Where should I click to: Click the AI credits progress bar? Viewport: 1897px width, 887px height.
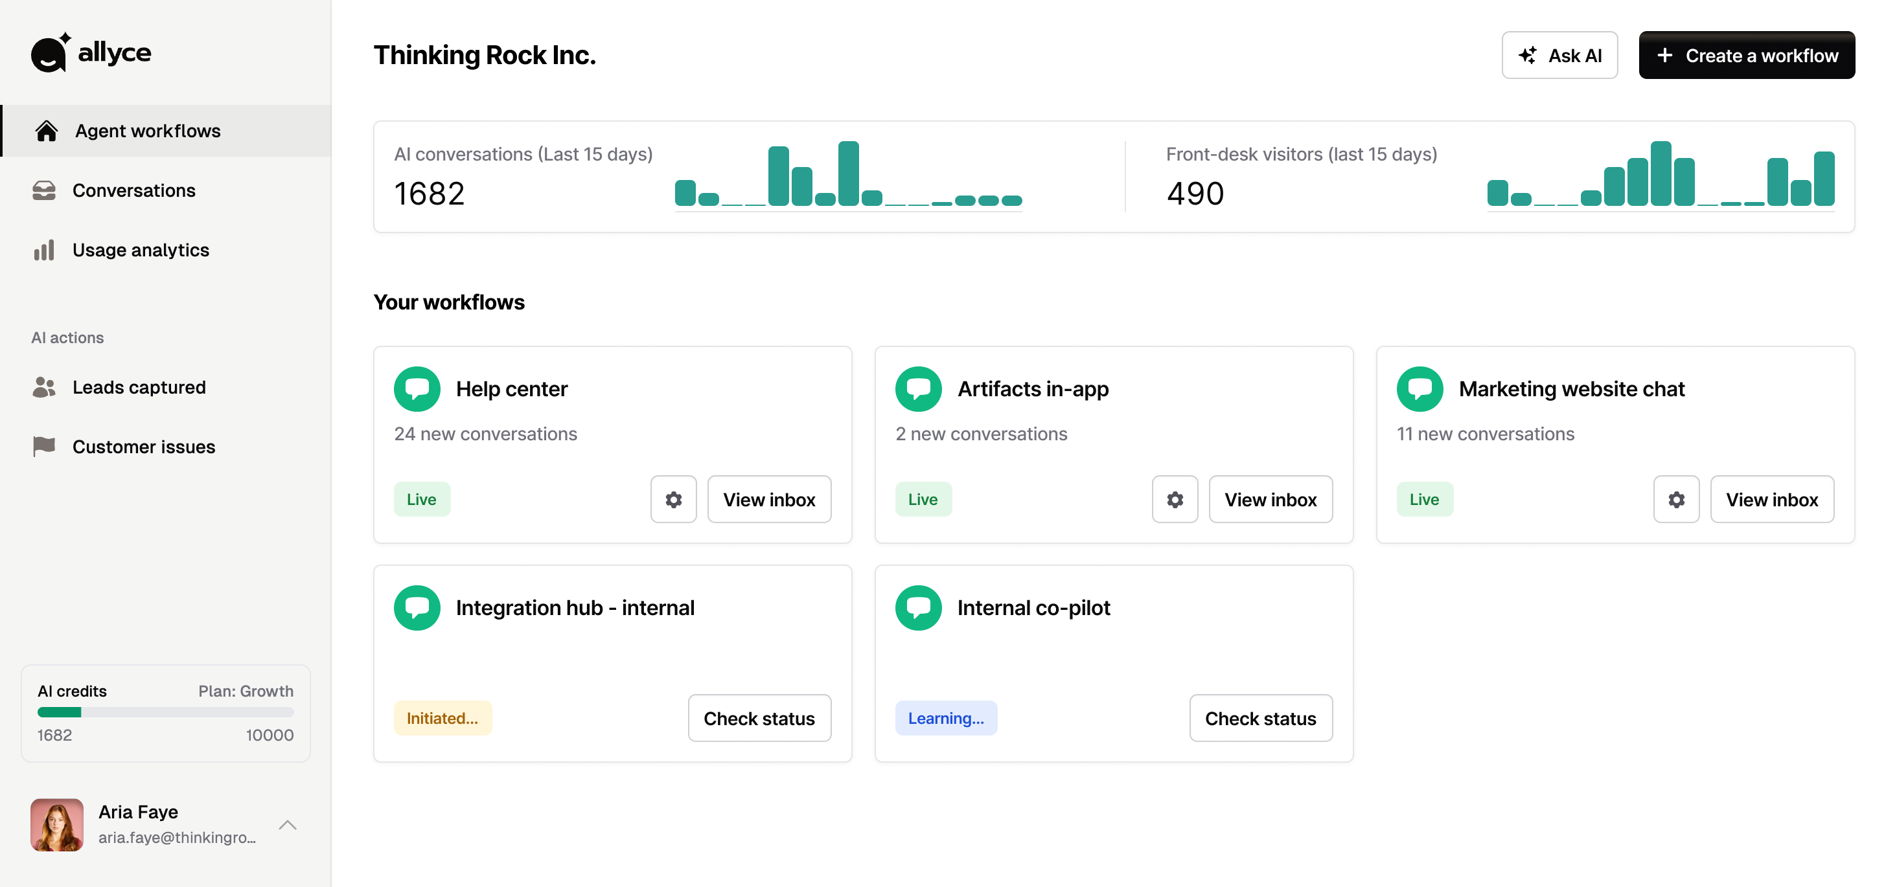(166, 712)
